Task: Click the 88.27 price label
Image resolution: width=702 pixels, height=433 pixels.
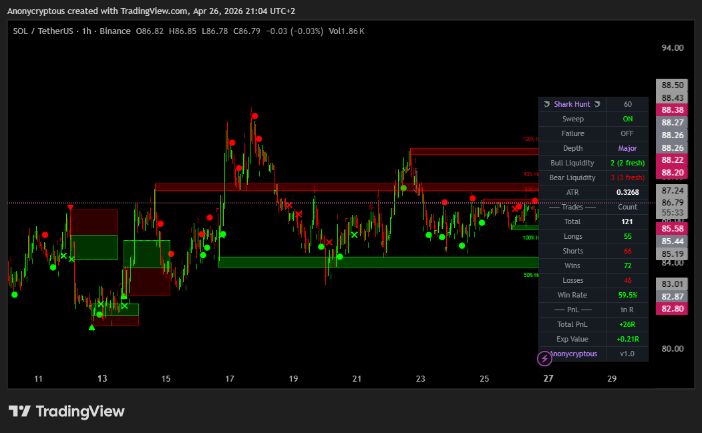Action: point(672,123)
